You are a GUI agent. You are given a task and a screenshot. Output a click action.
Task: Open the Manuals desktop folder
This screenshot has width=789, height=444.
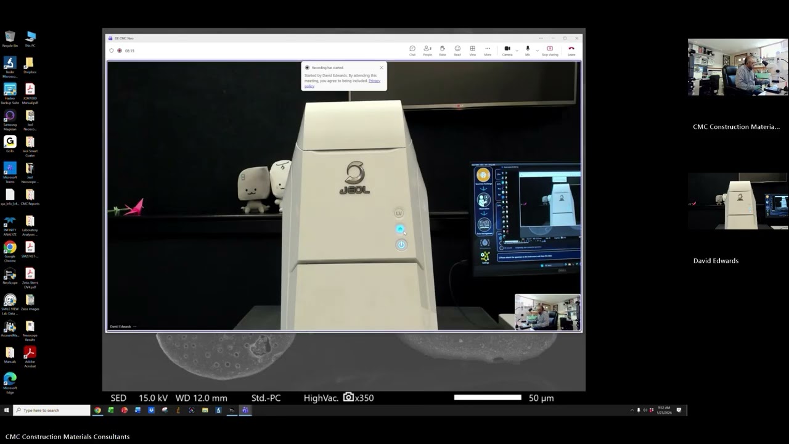click(x=10, y=355)
